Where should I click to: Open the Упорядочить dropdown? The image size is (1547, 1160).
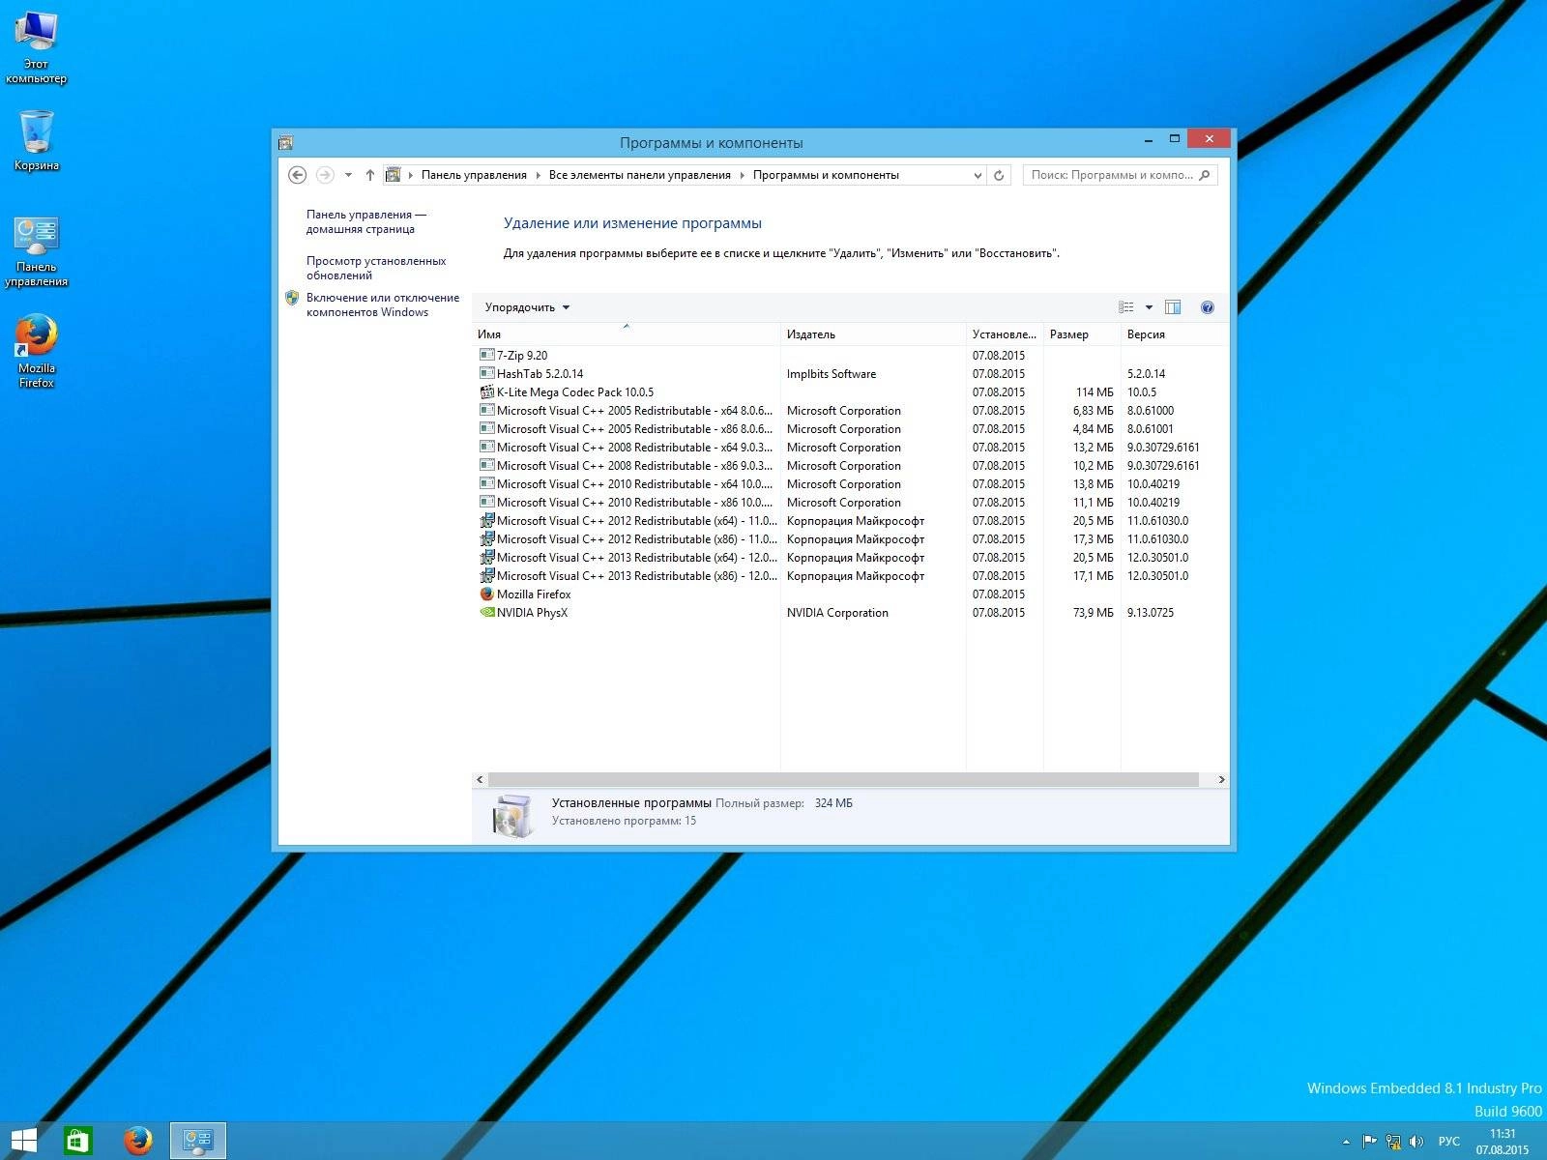(x=527, y=307)
